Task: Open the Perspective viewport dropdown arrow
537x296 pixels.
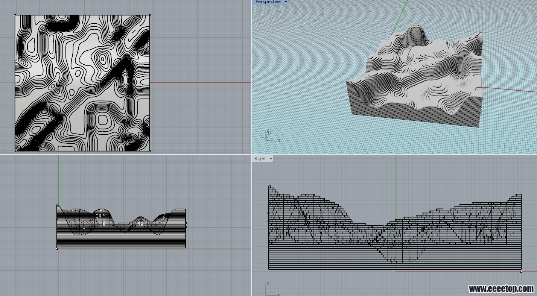Action: click(x=286, y=2)
